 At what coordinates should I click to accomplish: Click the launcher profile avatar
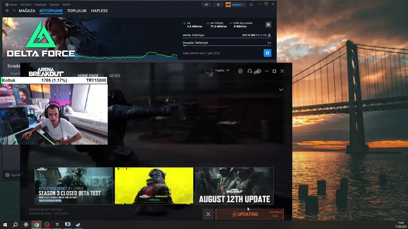pos(209,73)
